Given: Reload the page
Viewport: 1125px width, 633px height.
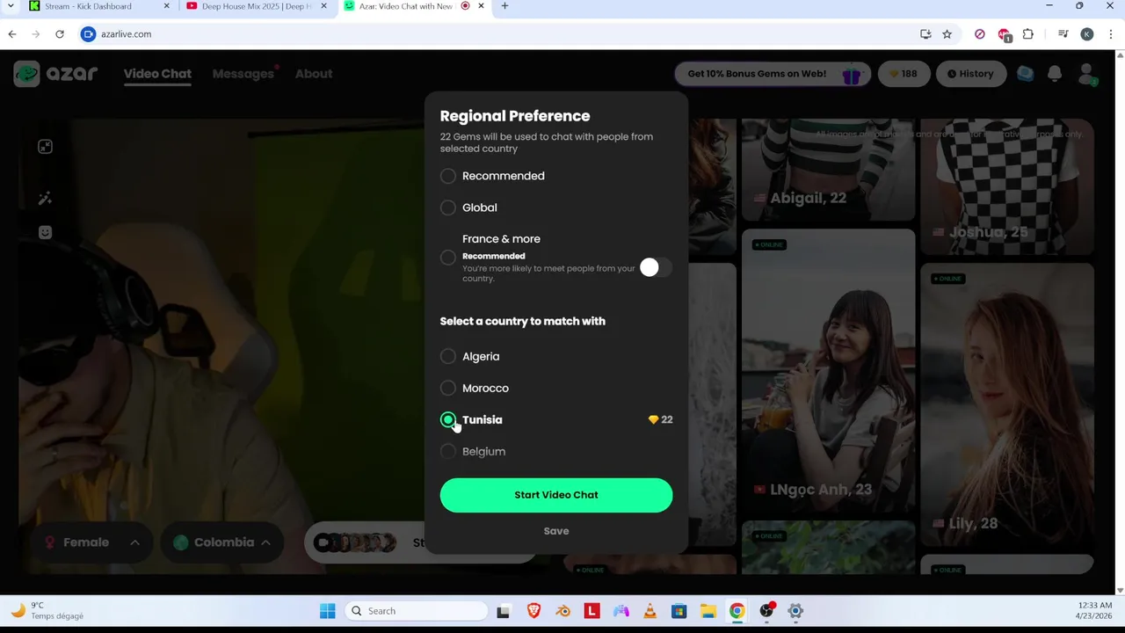Looking at the screenshot, I should pos(60,34).
